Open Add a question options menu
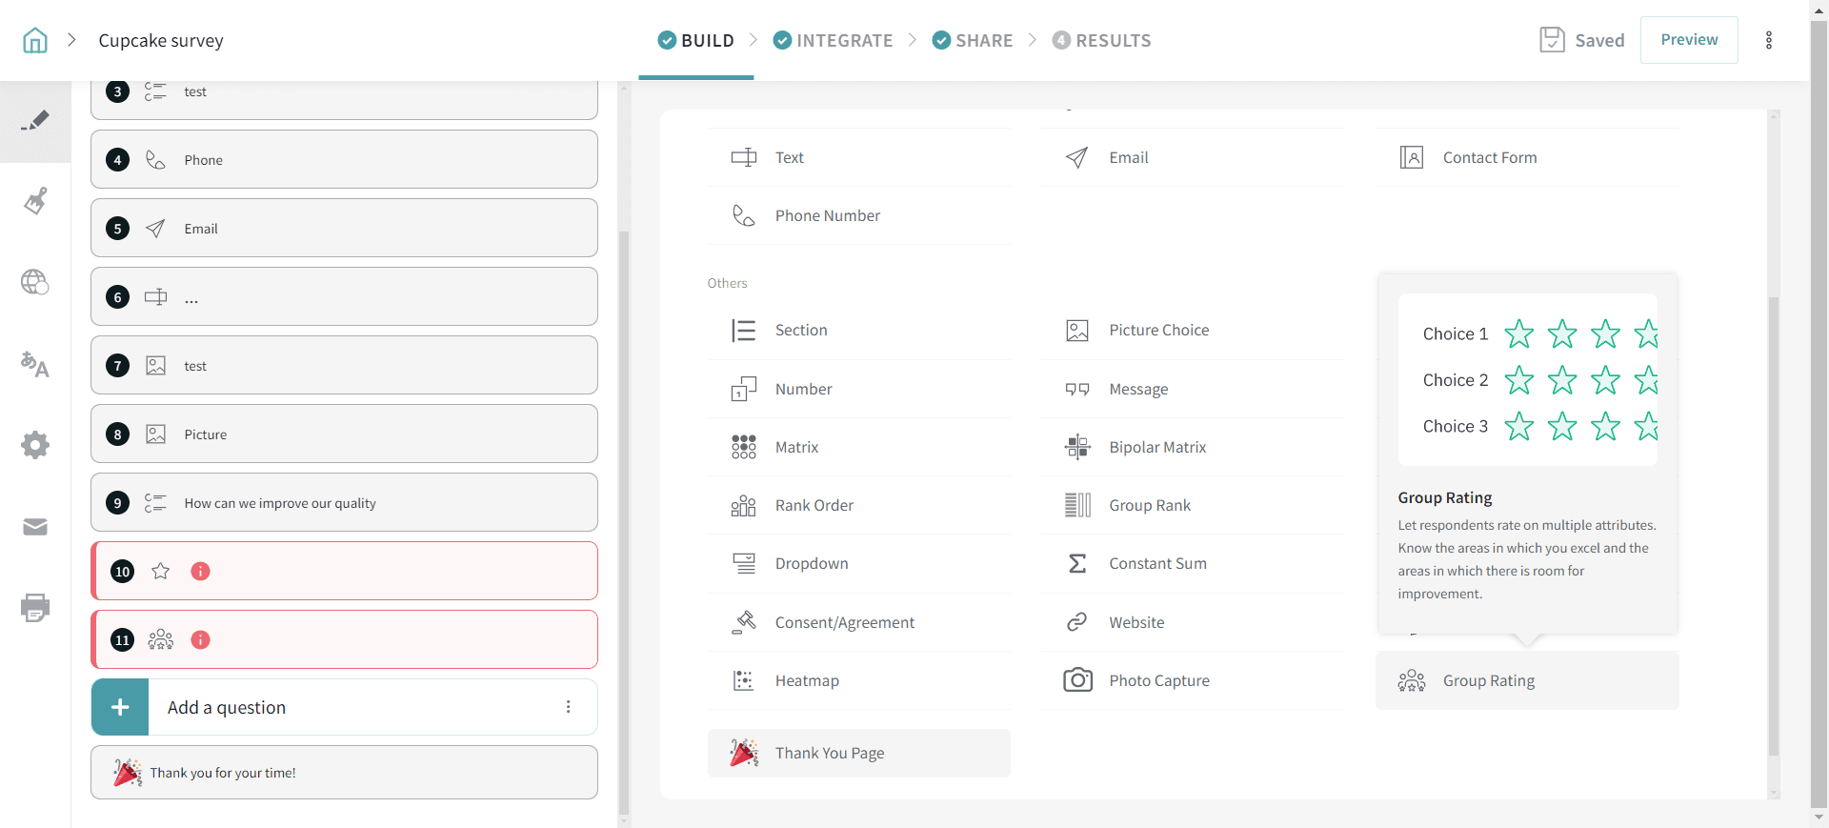Viewport: 1829px width, 828px height. [x=568, y=707]
